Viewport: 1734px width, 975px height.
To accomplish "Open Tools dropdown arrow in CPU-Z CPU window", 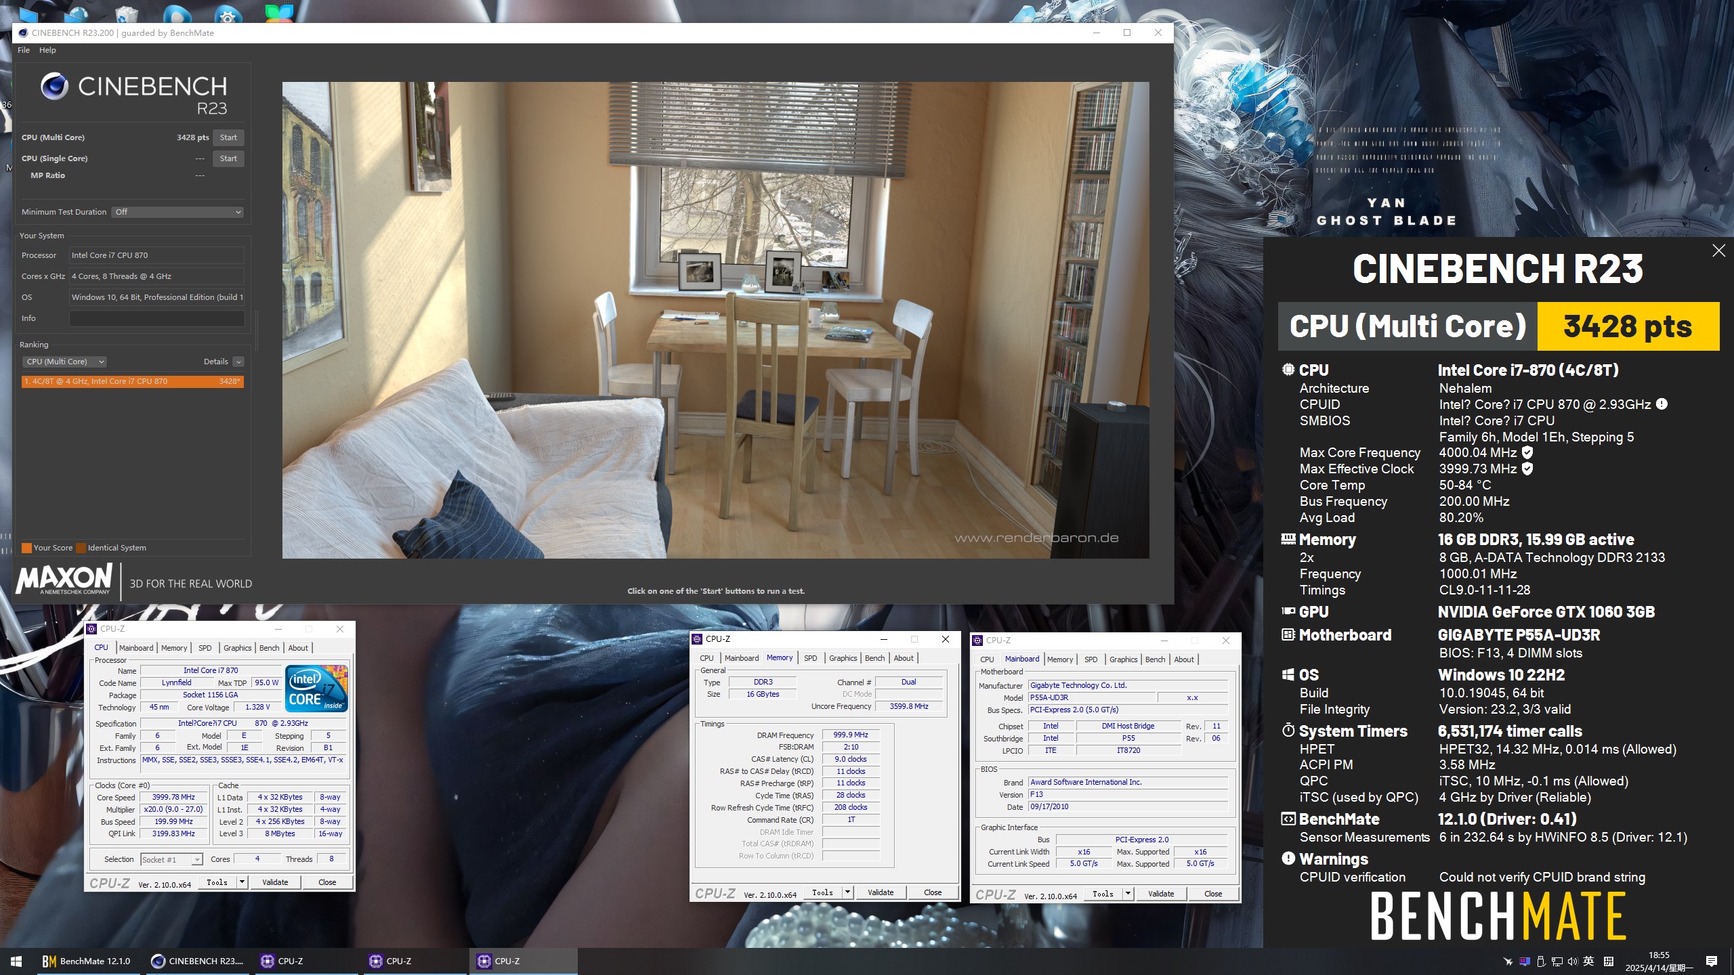I will 242,882.
